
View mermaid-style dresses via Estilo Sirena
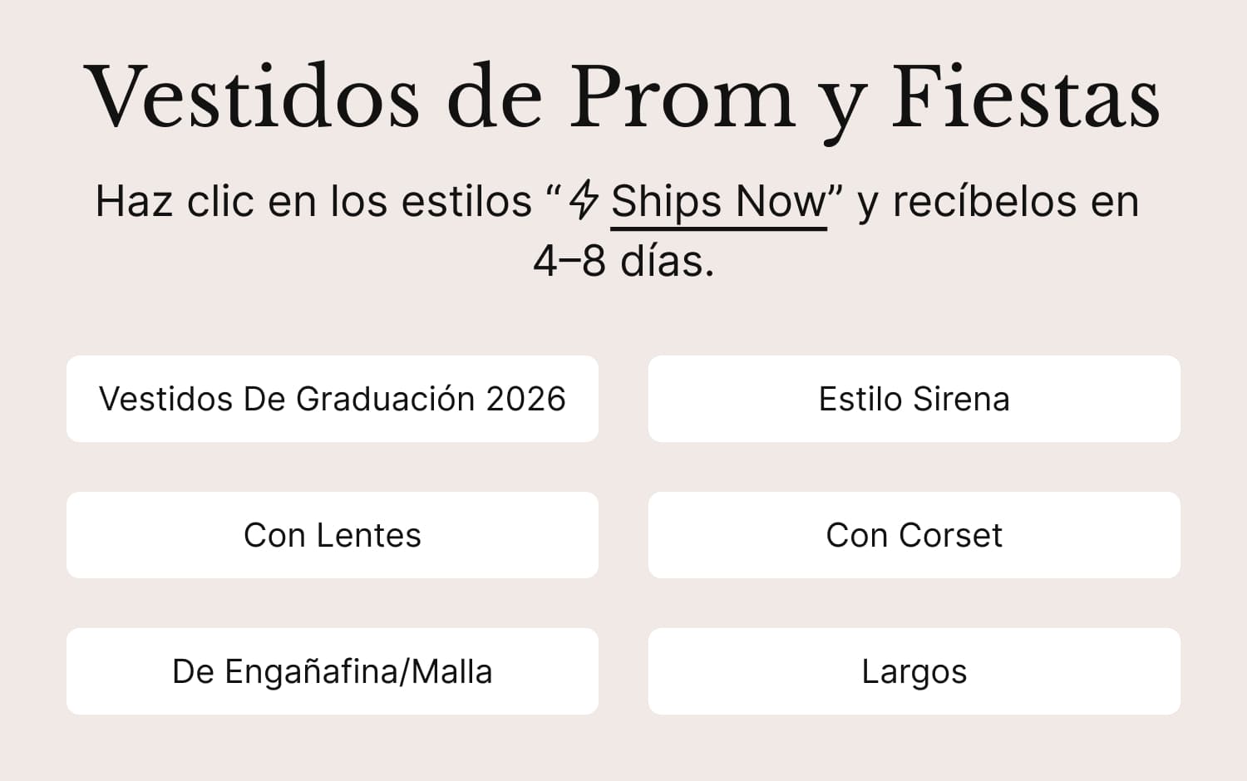914,399
